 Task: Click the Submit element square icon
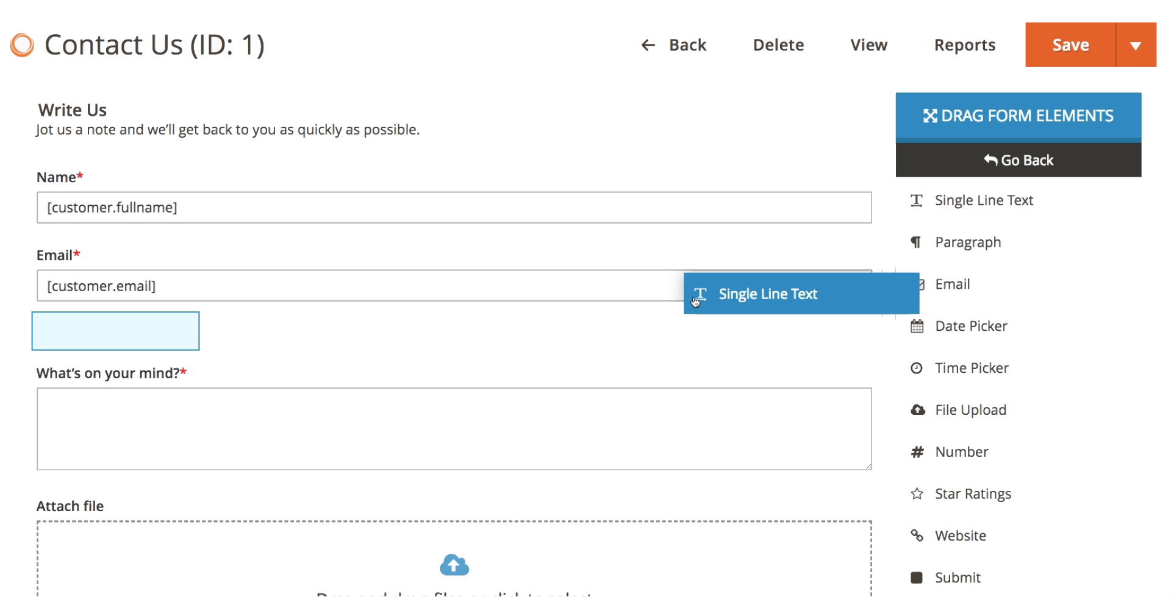click(x=917, y=578)
